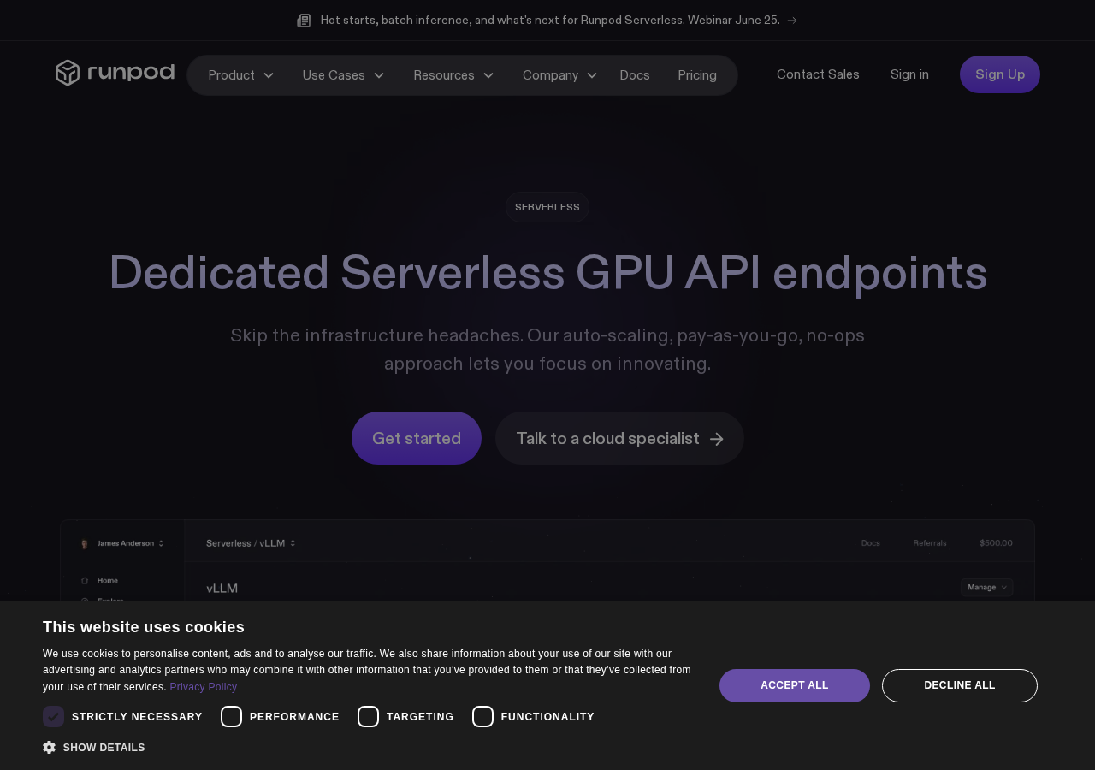The width and height of the screenshot is (1095, 770).
Task: Tick the Functionality cookies checkbox
Action: 482,717
